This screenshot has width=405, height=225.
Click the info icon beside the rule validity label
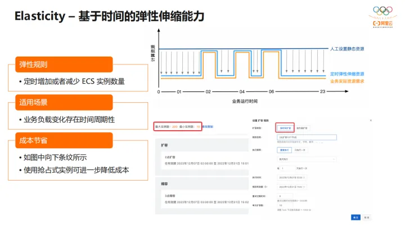click(x=265, y=187)
